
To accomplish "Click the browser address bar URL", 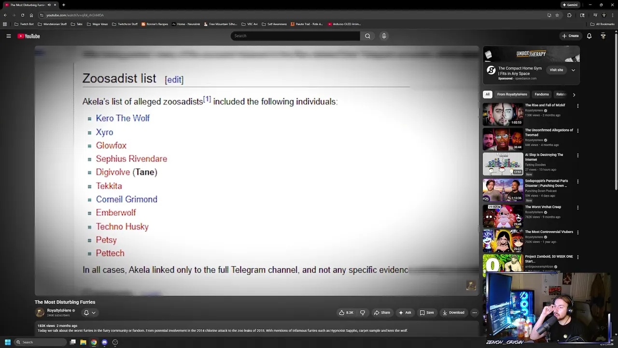I will click(x=75, y=15).
